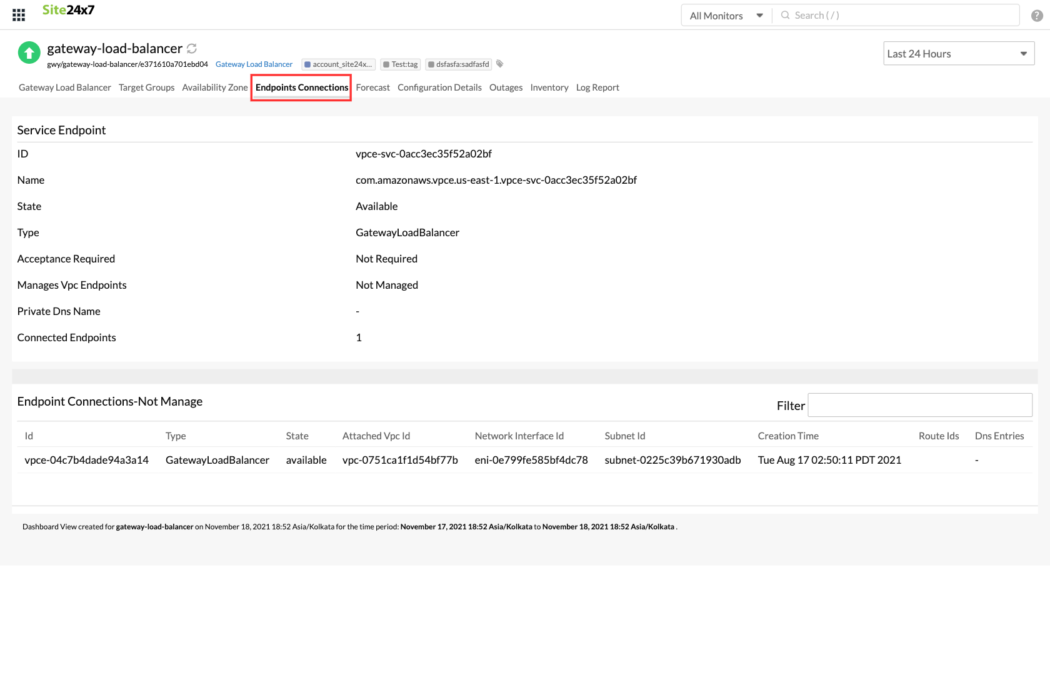Click the Endpoint Connections-Not Manage heading

coord(110,401)
